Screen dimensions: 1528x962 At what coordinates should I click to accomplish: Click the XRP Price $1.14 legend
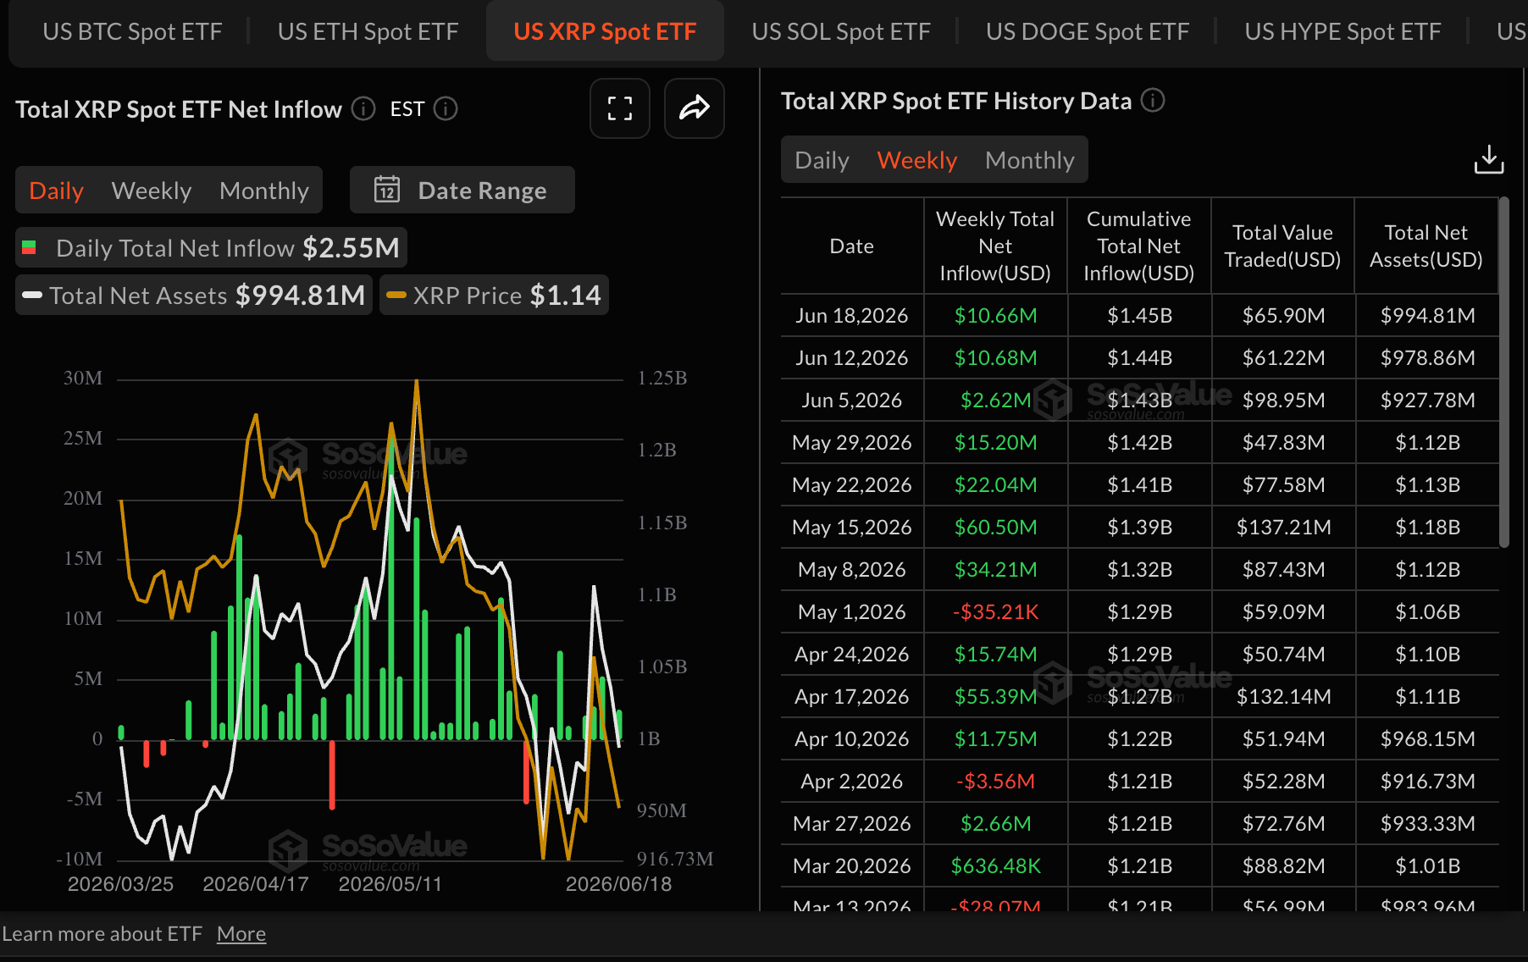click(x=494, y=295)
